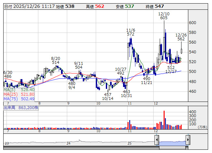
Task: Click the 512 12/17 low label
Action: coord(171,70)
